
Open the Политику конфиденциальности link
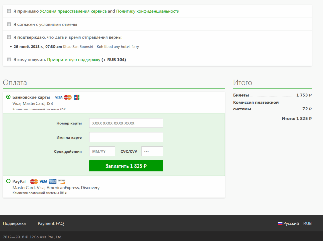tap(148, 11)
